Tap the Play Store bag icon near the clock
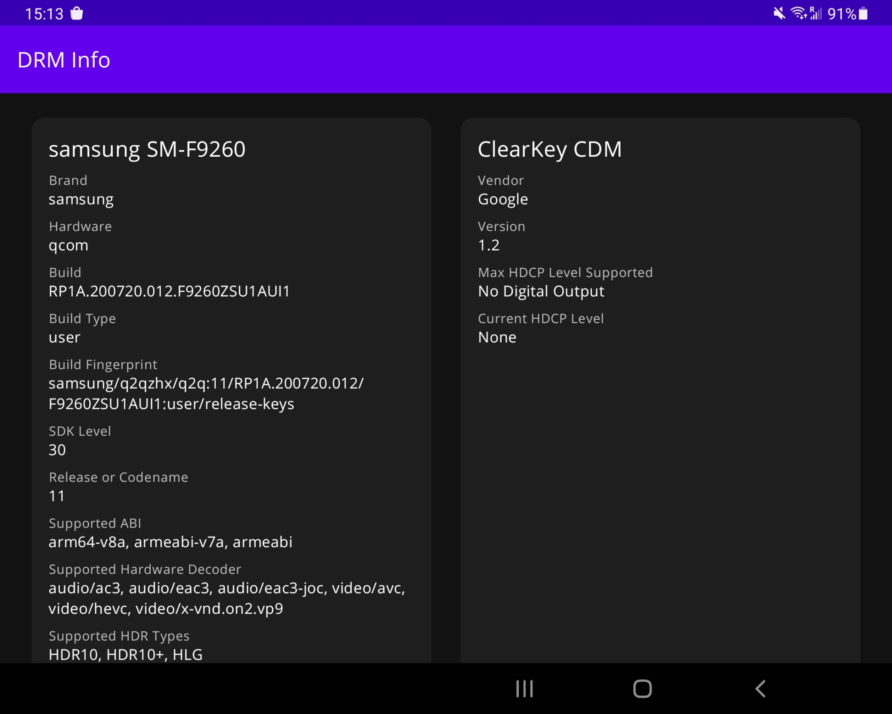Viewport: 892px width, 714px height. (77, 13)
